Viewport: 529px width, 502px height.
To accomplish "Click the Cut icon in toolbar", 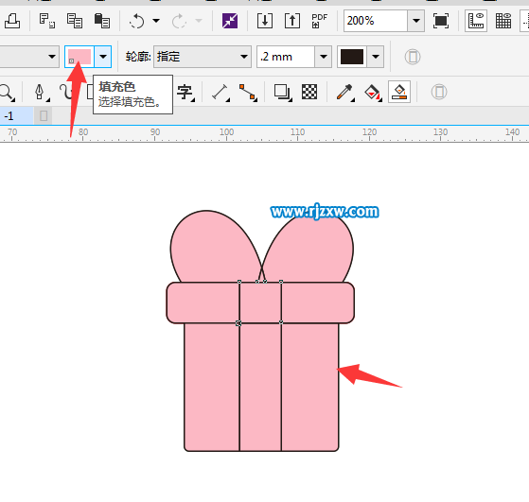I will coord(47,21).
